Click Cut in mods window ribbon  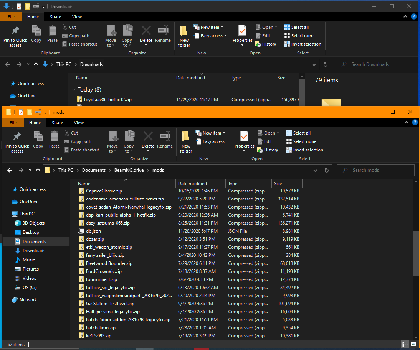coord(71,133)
